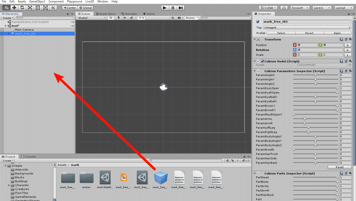Uncheck the mark_free_t02 active checkbox
Screen dimensions: 356x201
[x=258, y=22]
